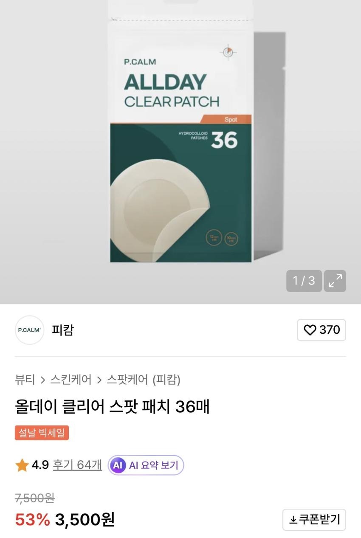Open fullscreen view with the expand arrows icon

pos(335,281)
